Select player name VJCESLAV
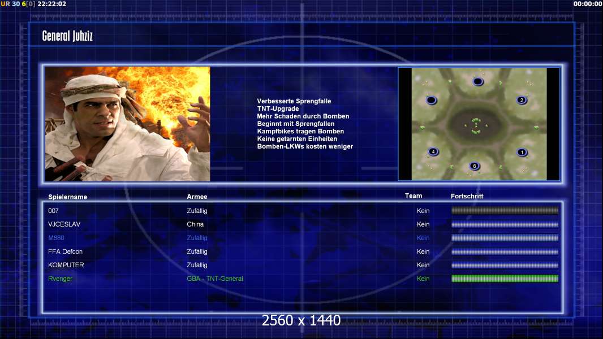The height and width of the screenshot is (339, 603). point(64,224)
